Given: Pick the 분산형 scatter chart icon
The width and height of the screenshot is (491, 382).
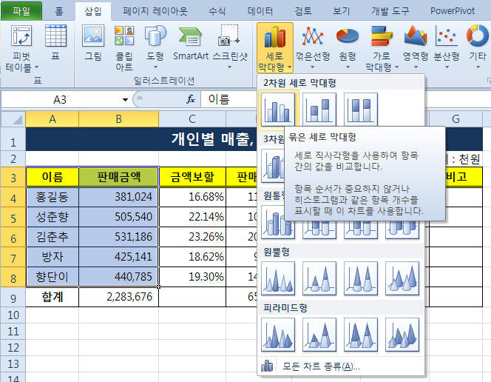Looking at the screenshot, I should pos(447,37).
